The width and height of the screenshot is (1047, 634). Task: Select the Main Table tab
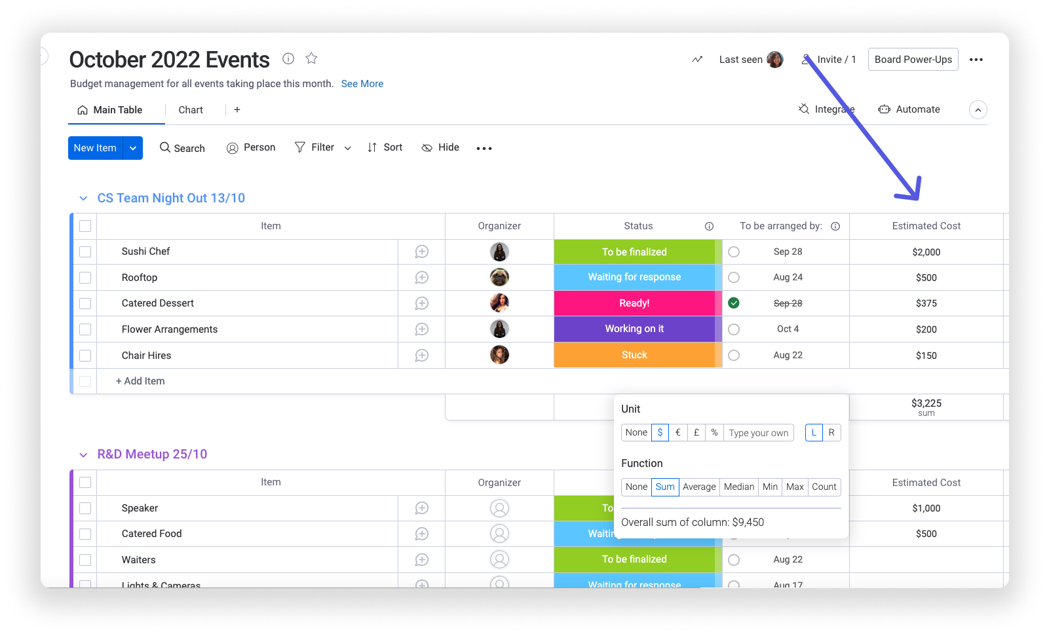(x=110, y=110)
